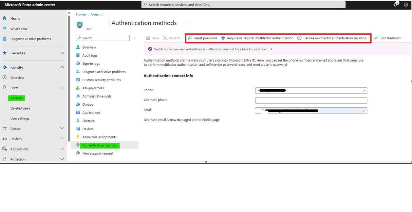Expand the Applications section chevron

click(x=62, y=149)
